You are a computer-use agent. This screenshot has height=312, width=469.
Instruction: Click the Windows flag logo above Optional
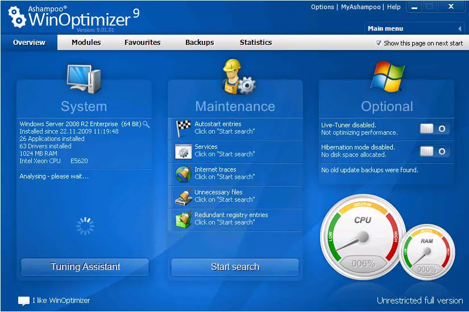click(x=387, y=77)
